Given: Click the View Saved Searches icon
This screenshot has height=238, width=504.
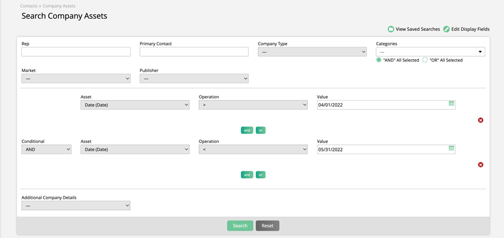Looking at the screenshot, I should click(391, 29).
